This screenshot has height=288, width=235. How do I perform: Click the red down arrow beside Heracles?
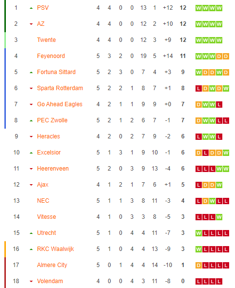tap(31, 136)
